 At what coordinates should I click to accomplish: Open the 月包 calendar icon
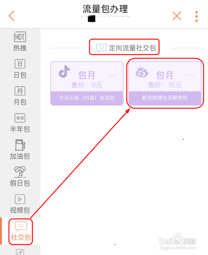20,91
